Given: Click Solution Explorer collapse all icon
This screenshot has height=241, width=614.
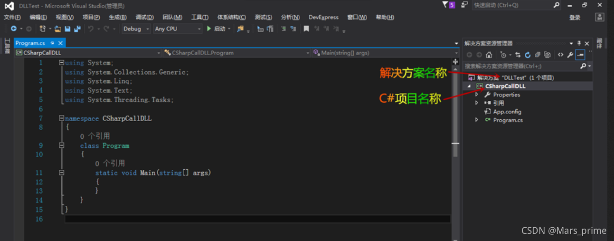Looking at the screenshot, I should pyautogui.click(x=538, y=55).
